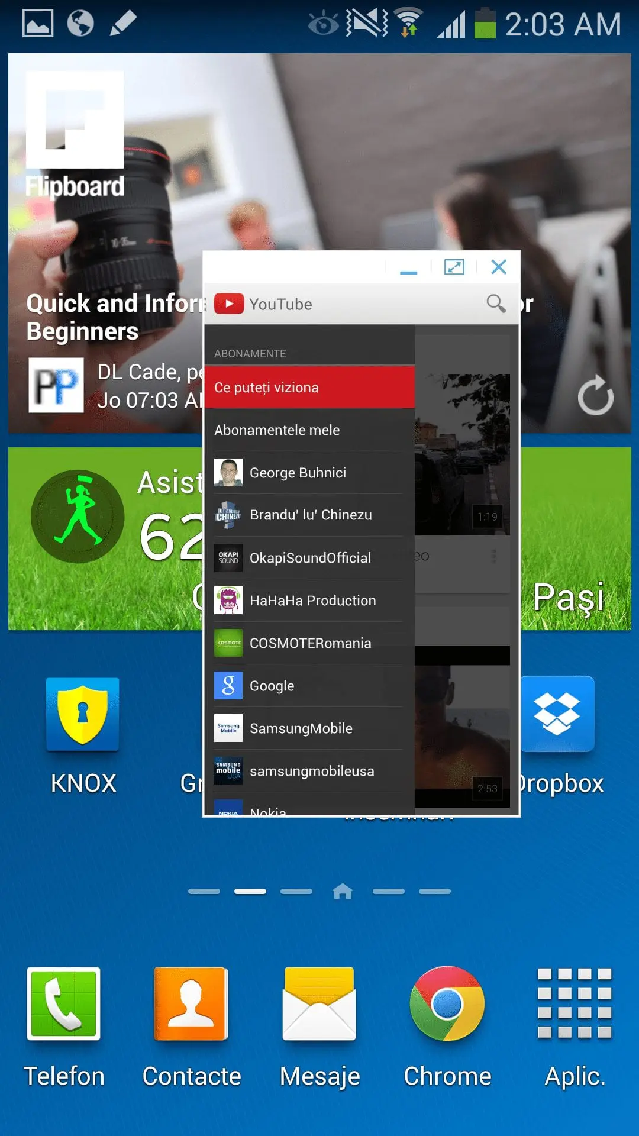Tap the green walking figure icon
The width and height of the screenshot is (639, 1136).
click(x=78, y=517)
